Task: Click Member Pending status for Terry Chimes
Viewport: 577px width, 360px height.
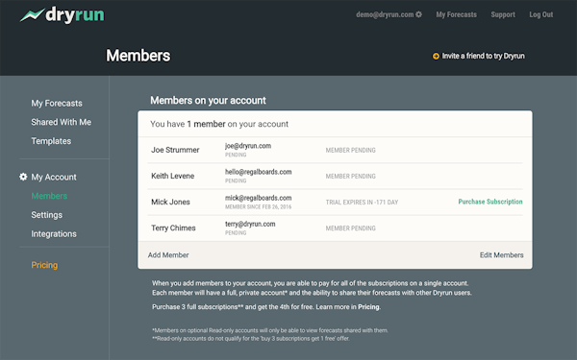Action: tap(351, 228)
